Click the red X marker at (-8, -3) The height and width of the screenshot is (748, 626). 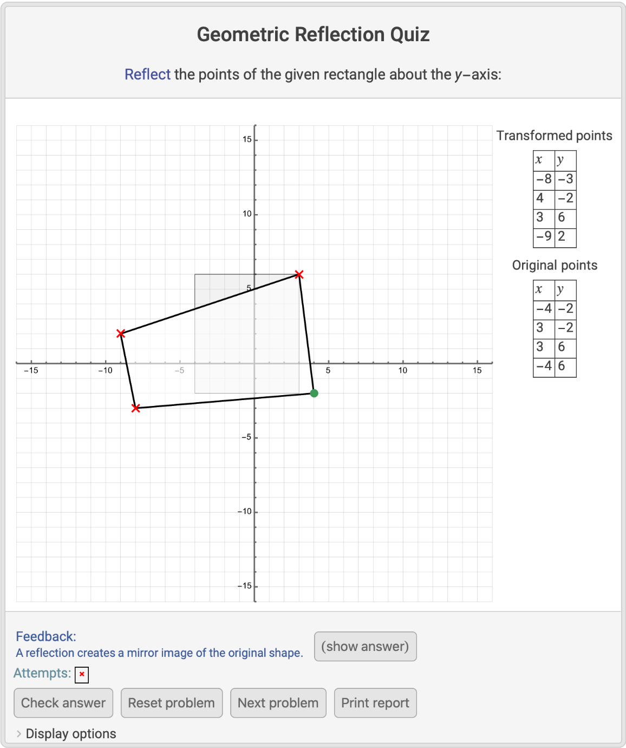136,408
